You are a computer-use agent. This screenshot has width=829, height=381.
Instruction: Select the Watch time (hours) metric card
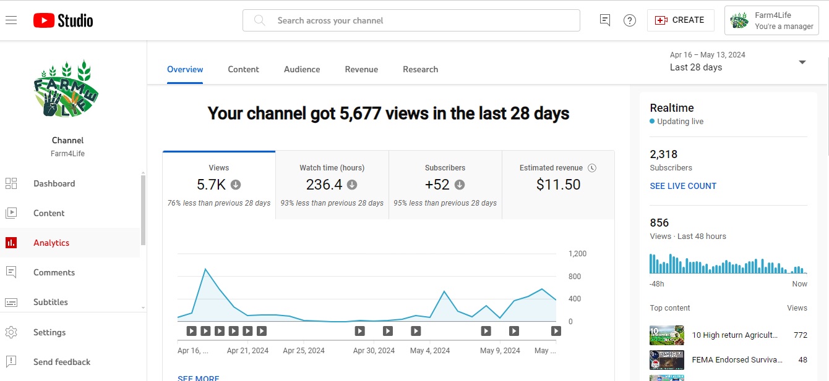pyautogui.click(x=332, y=185)
